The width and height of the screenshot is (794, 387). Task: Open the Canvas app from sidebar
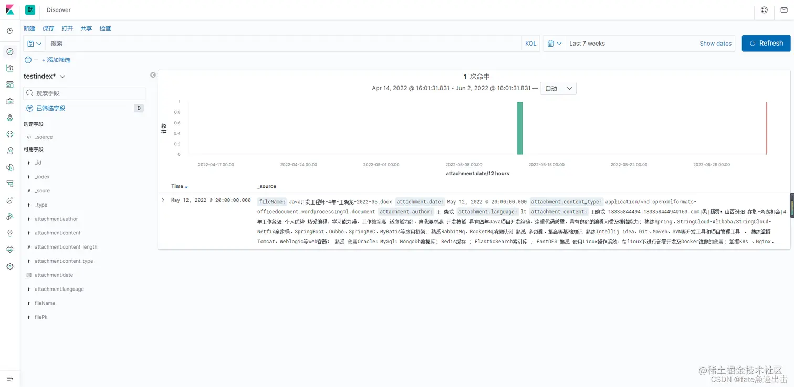(9, 101)
